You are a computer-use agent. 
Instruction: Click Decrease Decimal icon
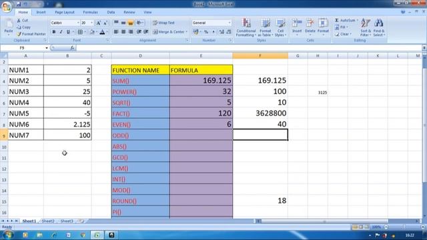228,32
